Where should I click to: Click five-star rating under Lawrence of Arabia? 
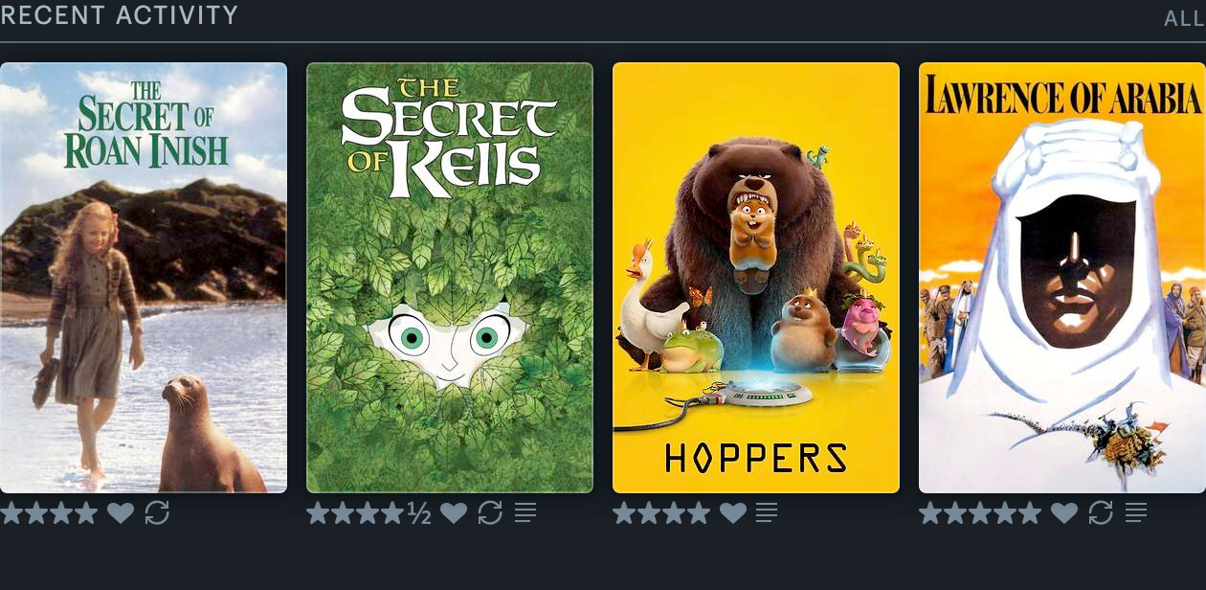980,513
